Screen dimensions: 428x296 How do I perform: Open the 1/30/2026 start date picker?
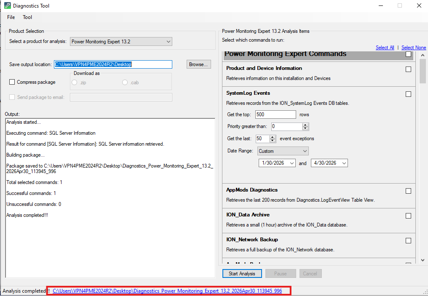point(292,163)
